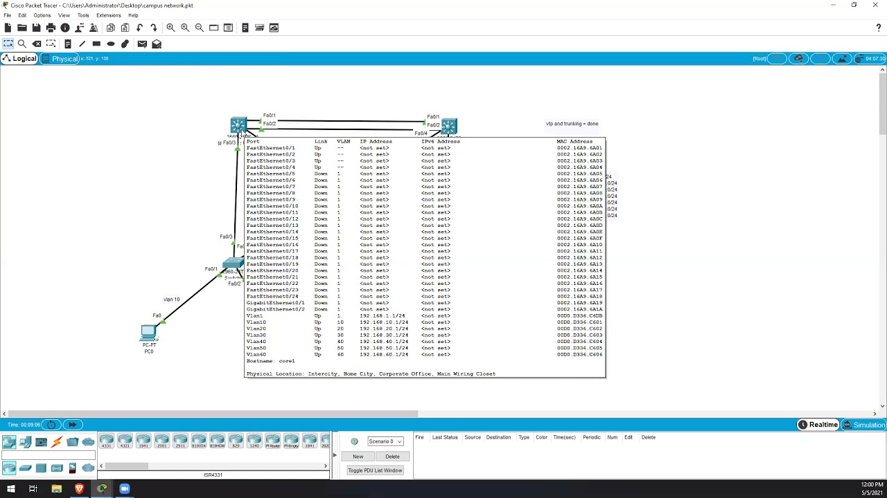Viewport: 887px width, 498px height.
Task: Select the Network Devices category
Action: tap(9, 442)
